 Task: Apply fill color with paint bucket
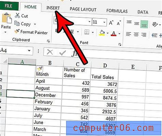(x=102, y=33)
